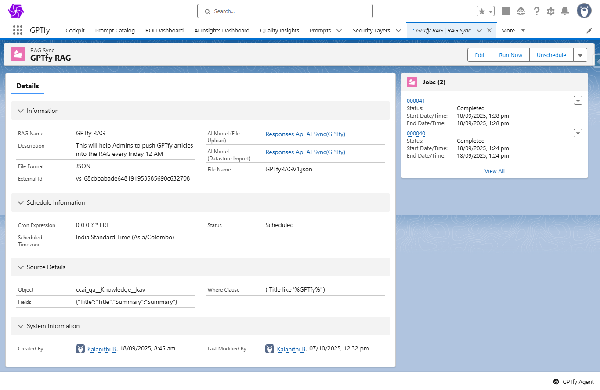The height and width of the screenshot is (390, 600).
Task: Click the Run Now button
Action: tap(510, 55)
